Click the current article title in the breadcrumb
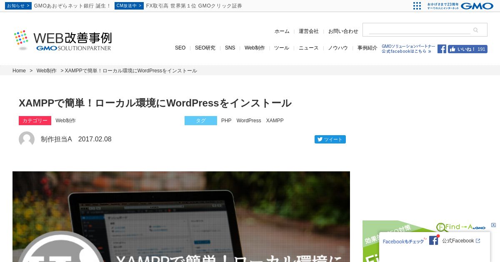This screenshot has height=262, width=500. coord(131,71)
